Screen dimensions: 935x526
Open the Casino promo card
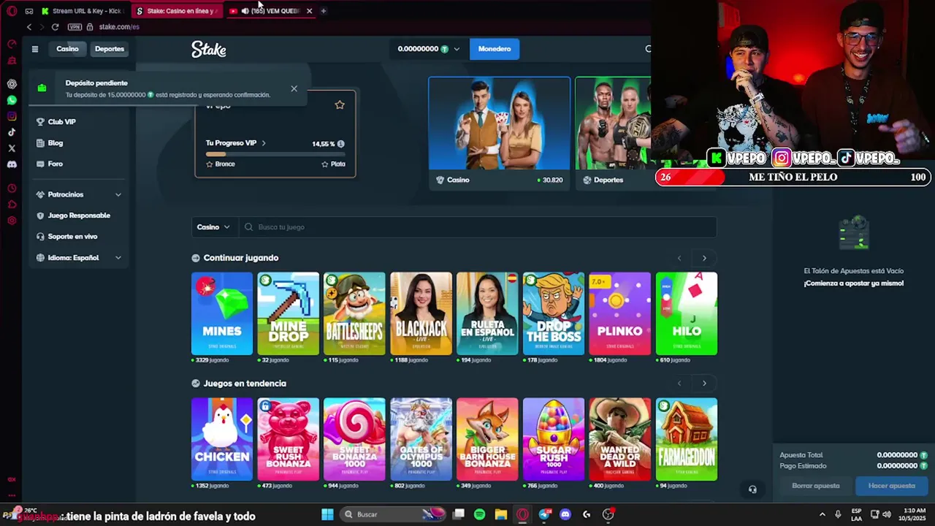(x=500, y=133)
